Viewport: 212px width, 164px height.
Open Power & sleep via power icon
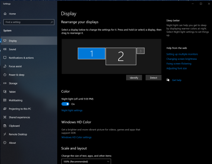click(x=5, y=75)
